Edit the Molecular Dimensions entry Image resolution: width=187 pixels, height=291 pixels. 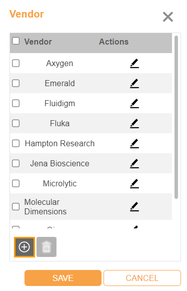tap(134, 206)
